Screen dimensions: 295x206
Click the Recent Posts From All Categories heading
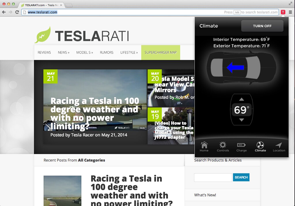pyautogui.click(x=74, y=160)
